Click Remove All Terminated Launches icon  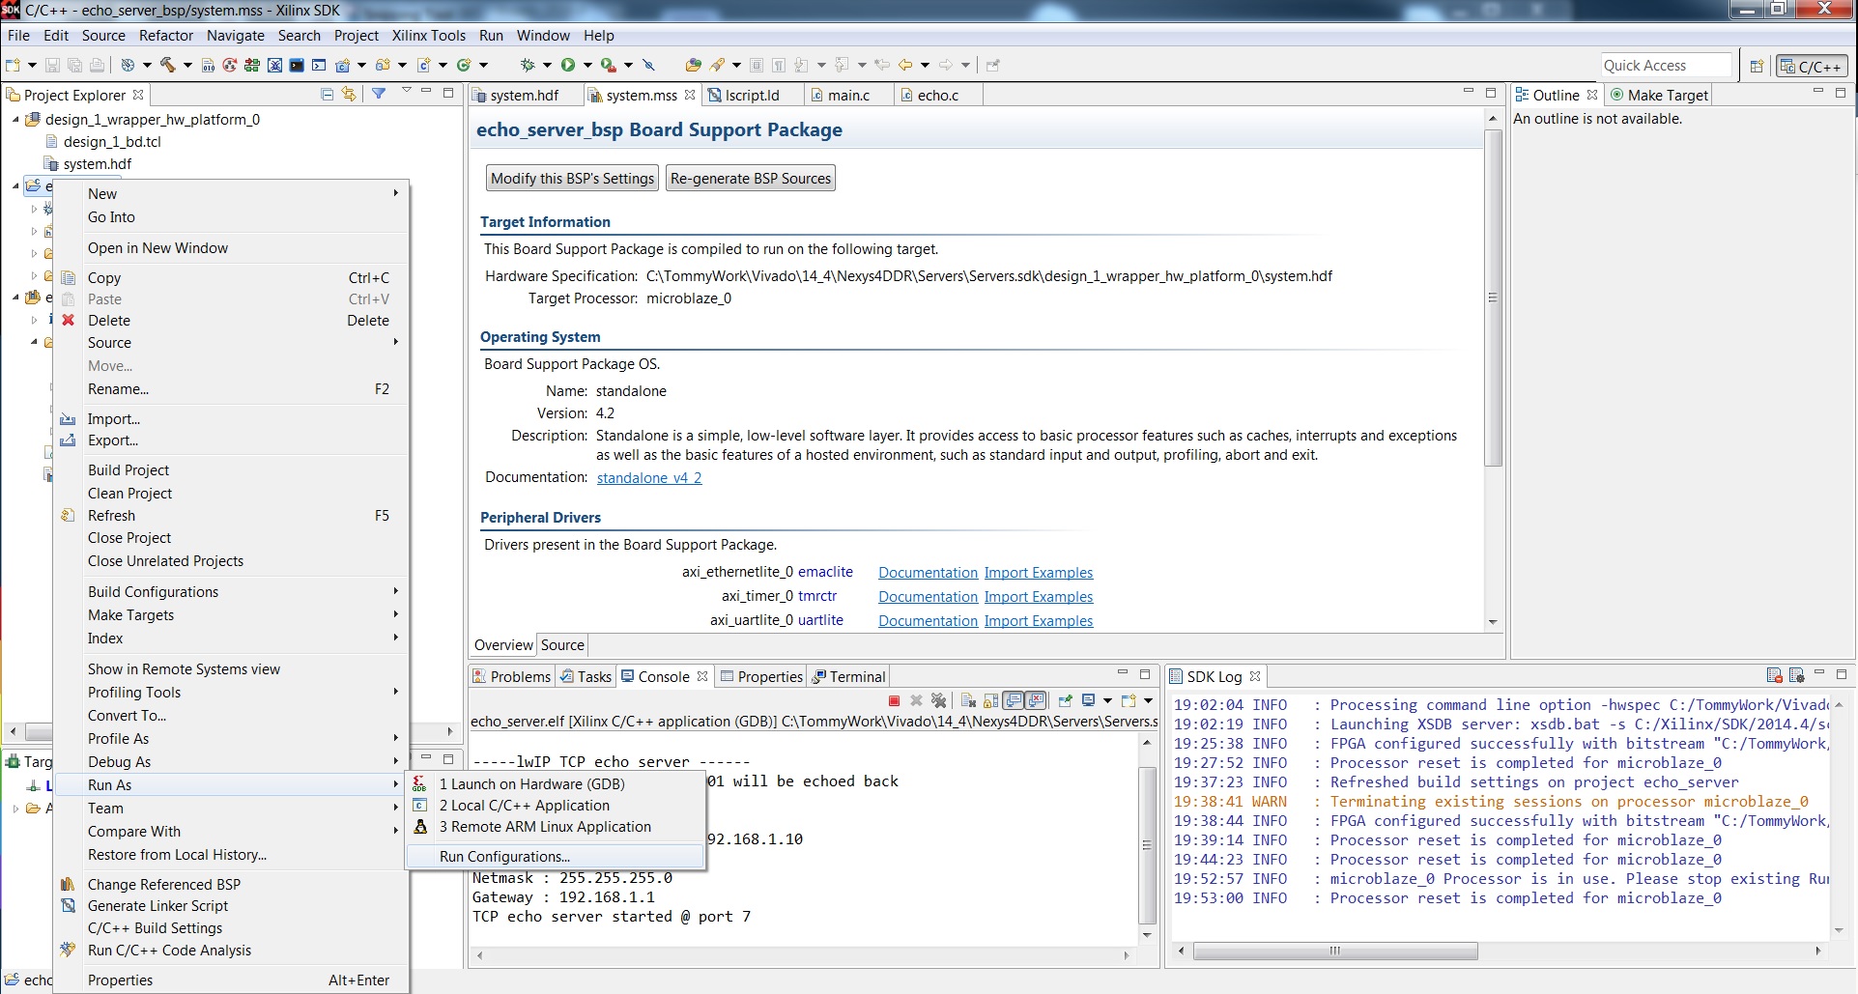(x=938, y=700)
